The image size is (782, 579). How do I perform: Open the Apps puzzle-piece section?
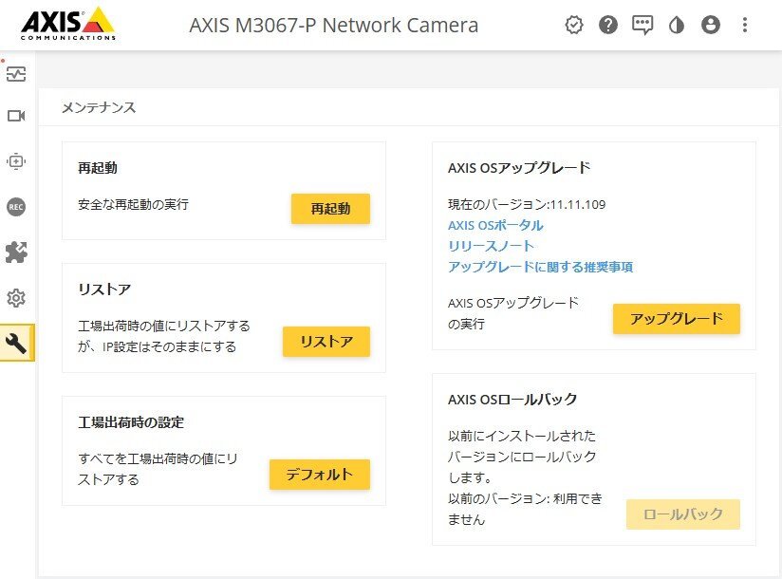pos(16,252)
